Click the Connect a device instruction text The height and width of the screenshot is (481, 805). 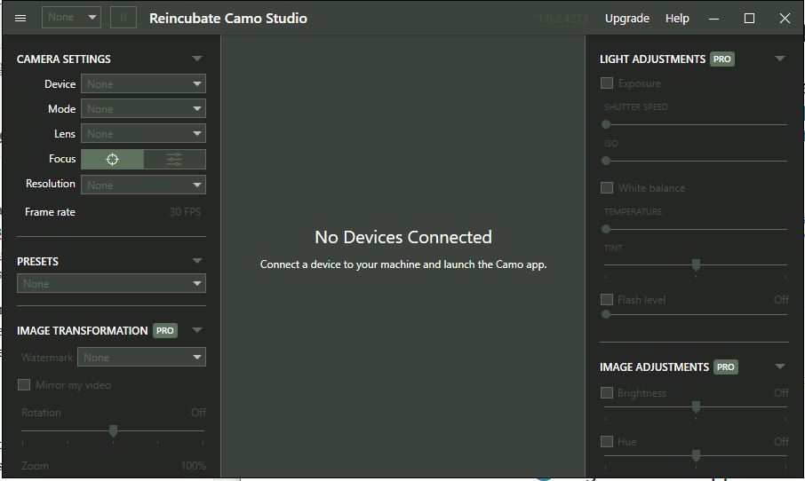tap(403, 264)
